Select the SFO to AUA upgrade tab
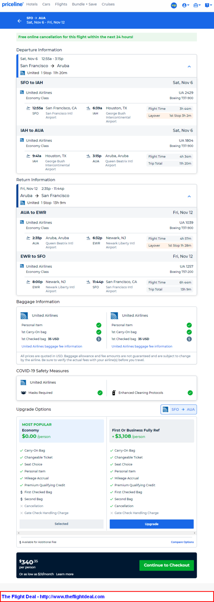 pos(179,409)
